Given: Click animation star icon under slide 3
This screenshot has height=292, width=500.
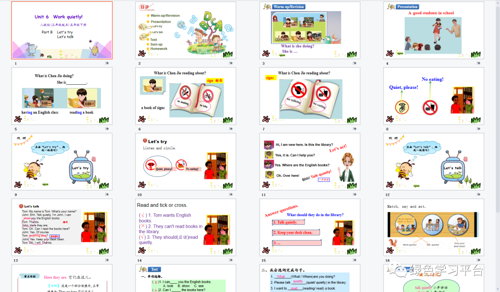Looking at the screenshot, I should 355,63.
